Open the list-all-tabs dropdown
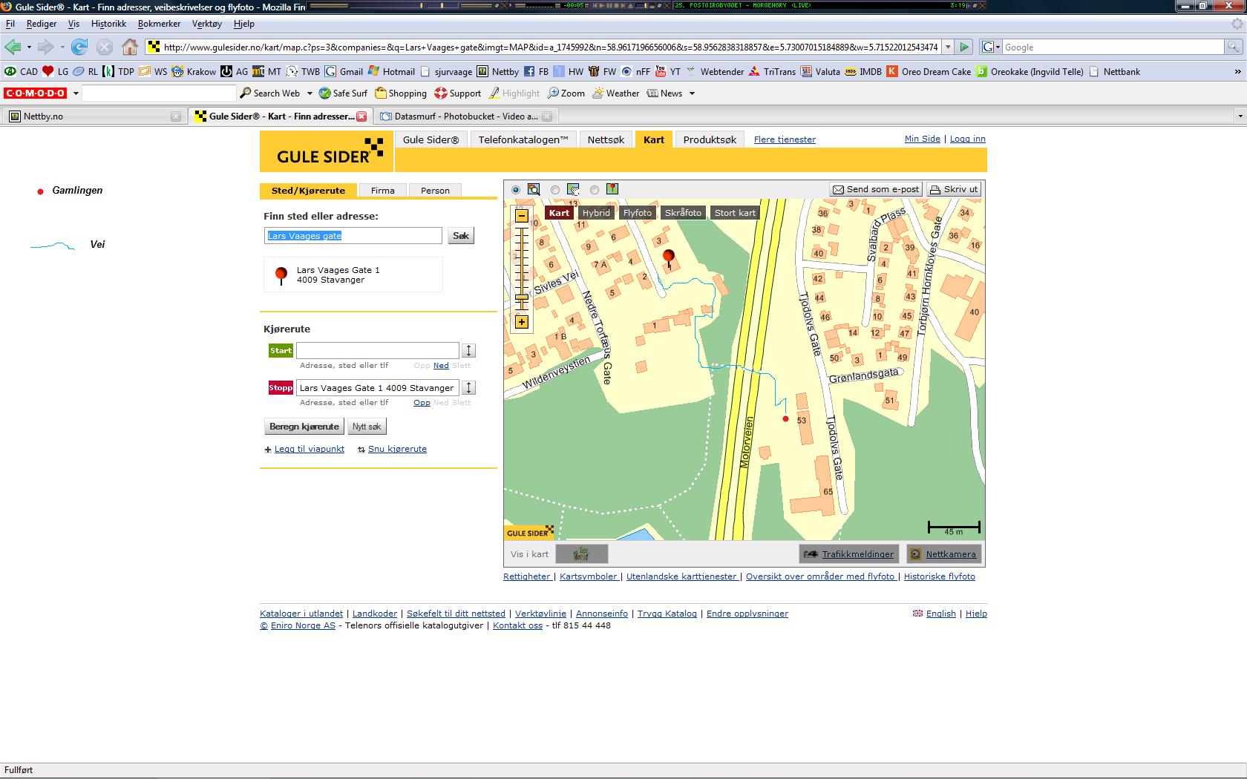This screenshot has height=779, width=1247. tap(1240, 116)
